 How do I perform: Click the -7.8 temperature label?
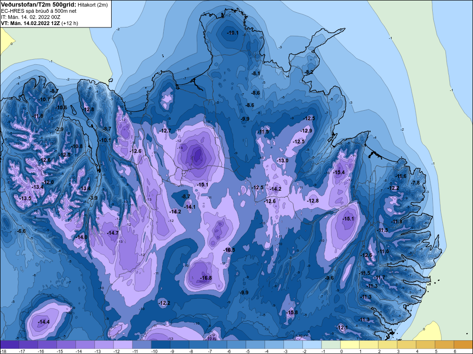click(416, 183)
